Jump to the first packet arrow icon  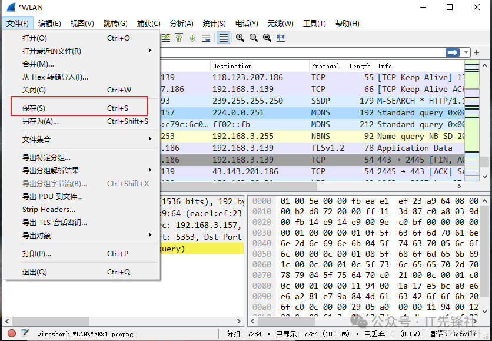179,38
